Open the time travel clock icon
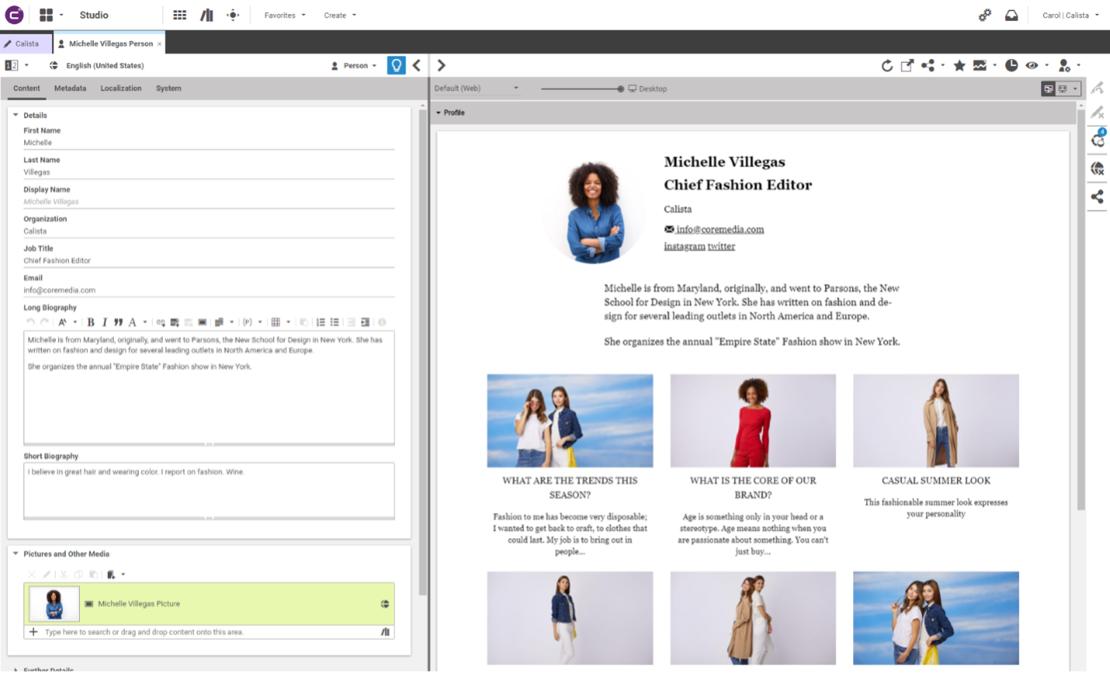Screen dimensions: 1110x673 (1011, 66)
